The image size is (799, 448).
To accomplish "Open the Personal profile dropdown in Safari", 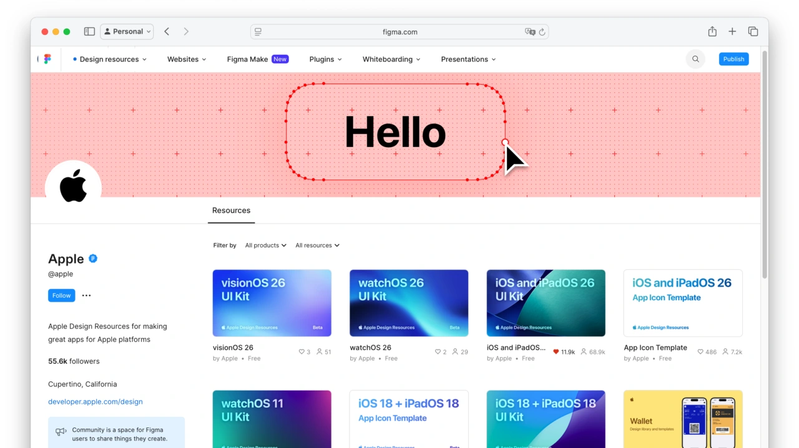I will pyautogui.click(x=127, y=31).
